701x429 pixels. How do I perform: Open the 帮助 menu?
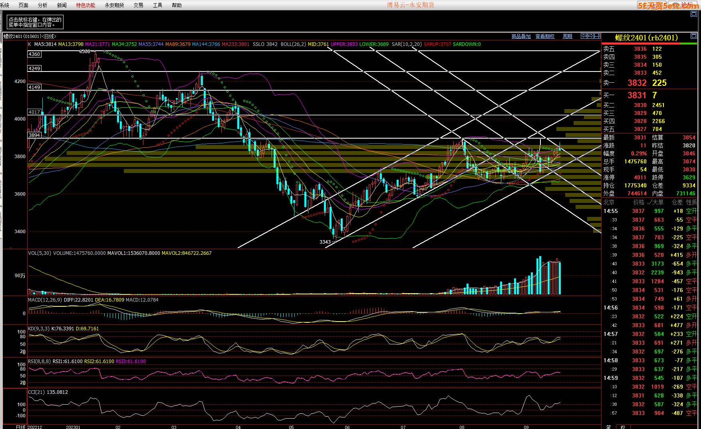pos(177,5)
